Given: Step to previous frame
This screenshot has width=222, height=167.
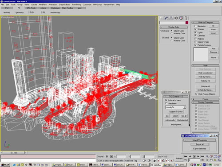Looking at the screenshot, I should click(x=190, y=156).
